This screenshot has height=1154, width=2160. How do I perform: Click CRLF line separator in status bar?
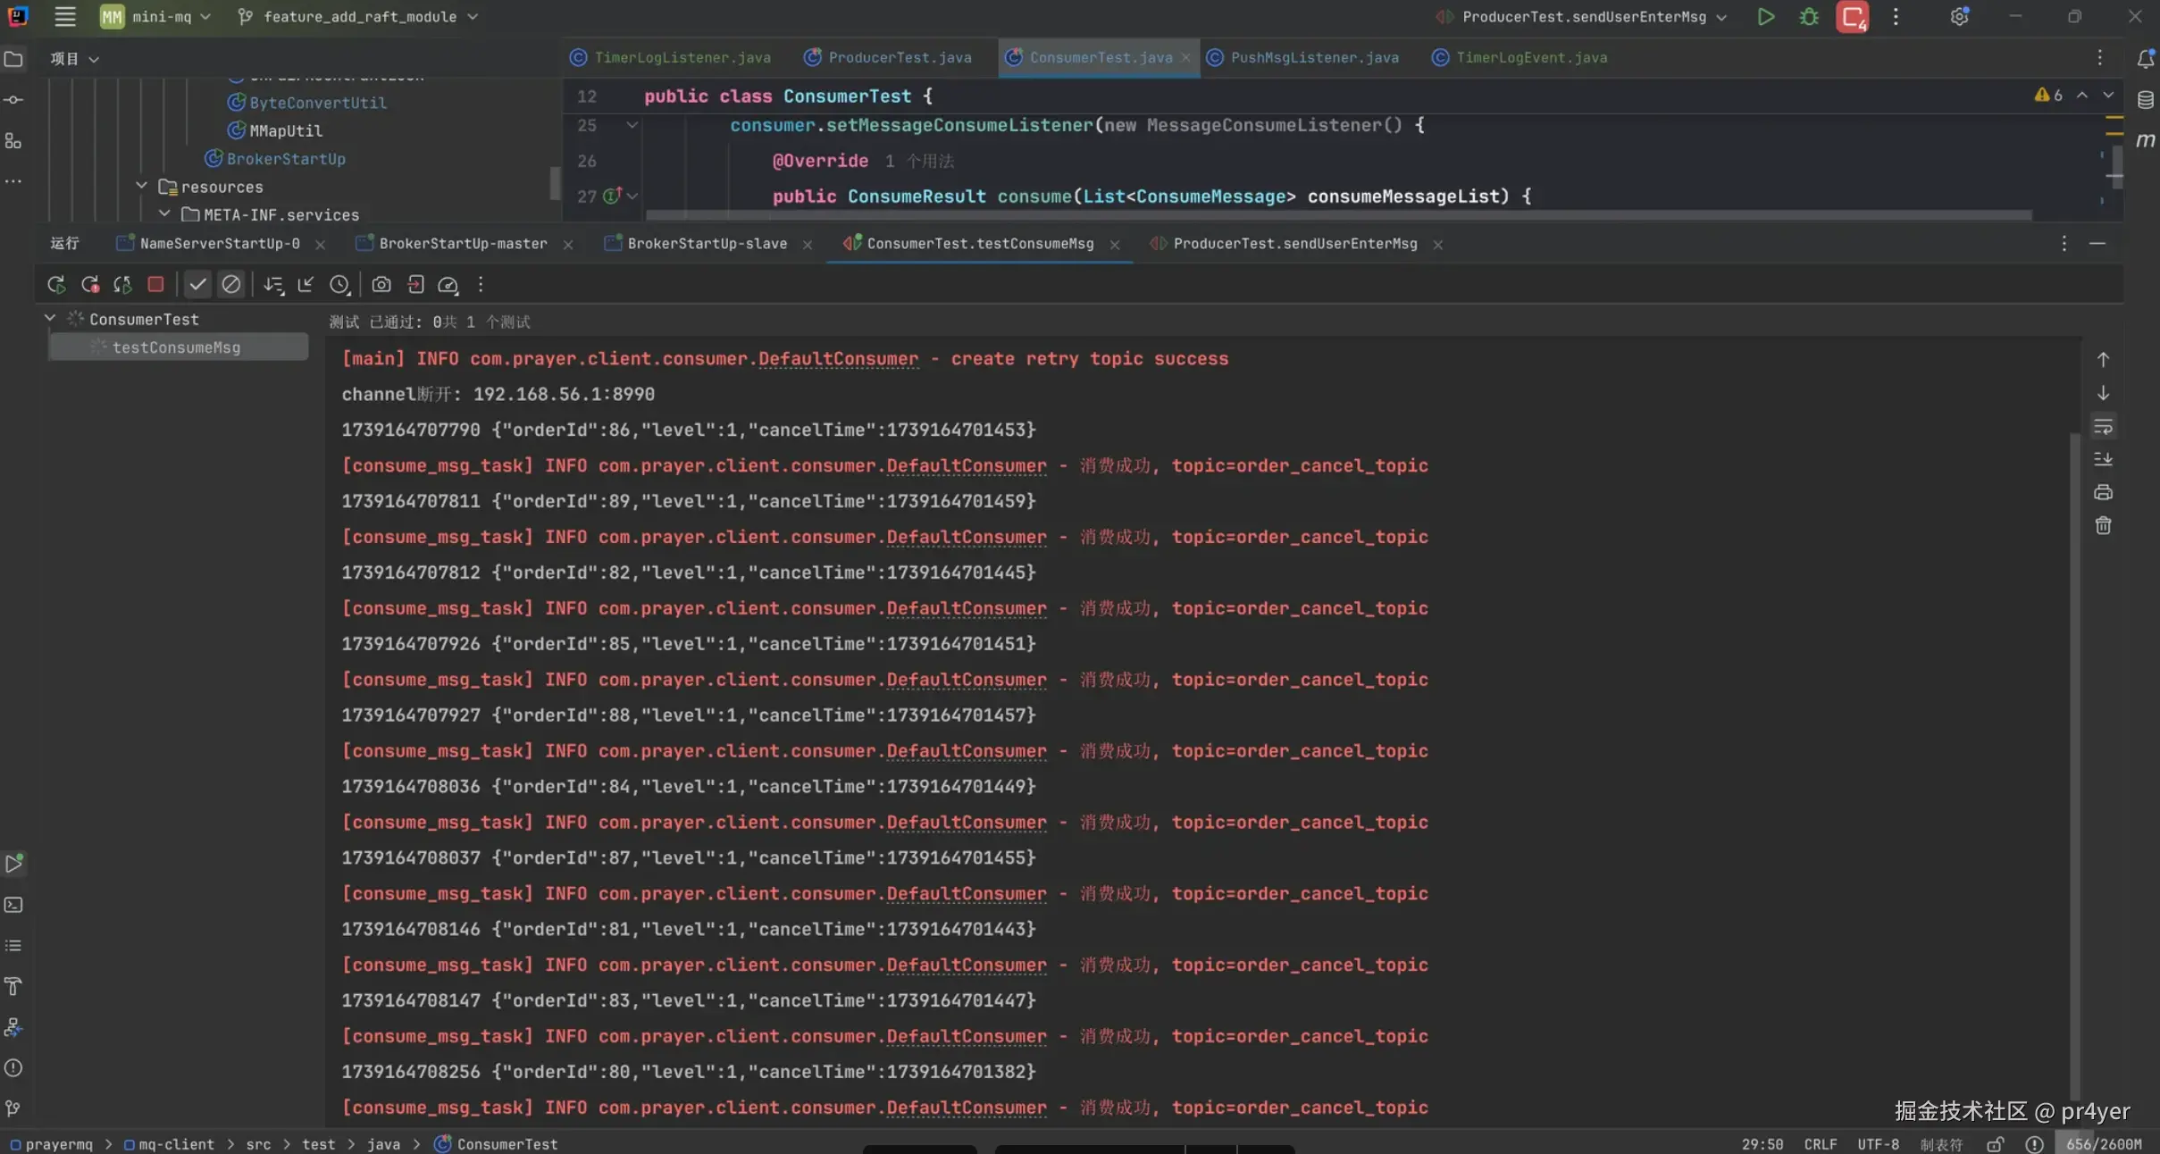tap(1820, 1144)
